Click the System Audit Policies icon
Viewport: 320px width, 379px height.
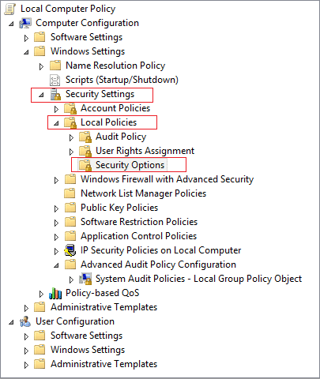(85, 279)
